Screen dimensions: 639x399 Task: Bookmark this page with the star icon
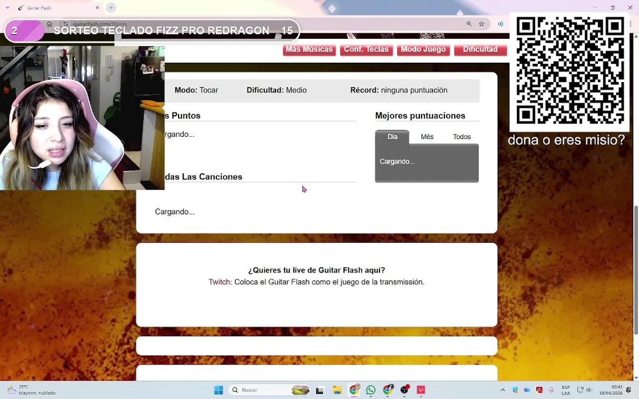[x=481, y=24]
